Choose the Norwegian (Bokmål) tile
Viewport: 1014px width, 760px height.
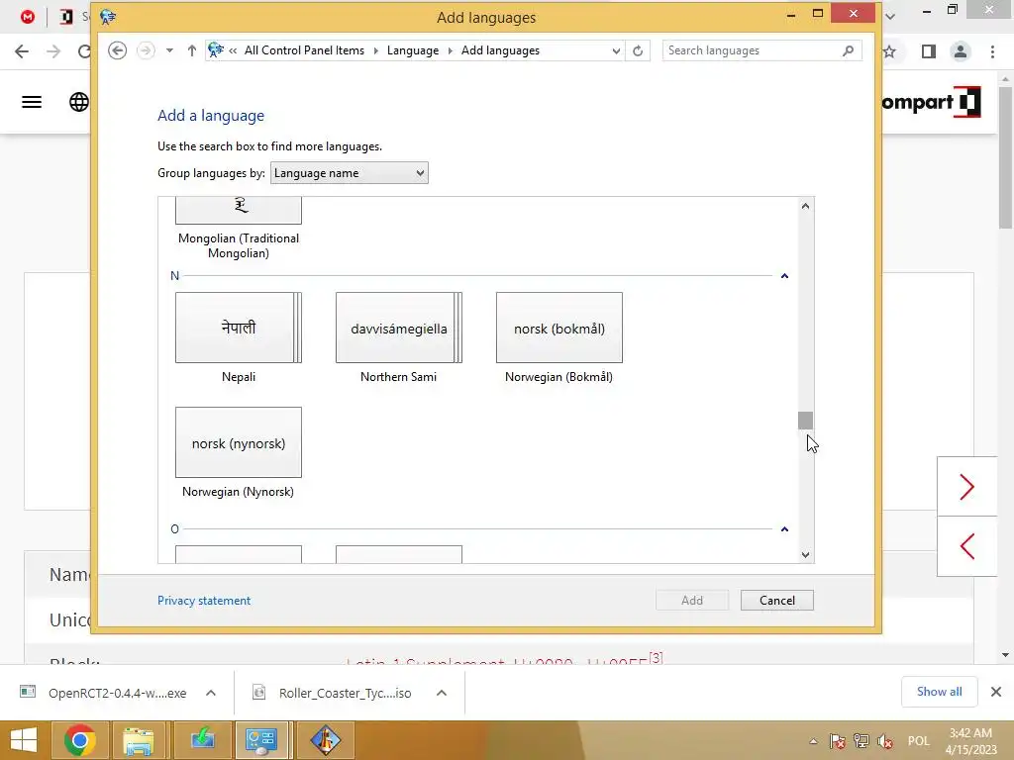(558, 328)
